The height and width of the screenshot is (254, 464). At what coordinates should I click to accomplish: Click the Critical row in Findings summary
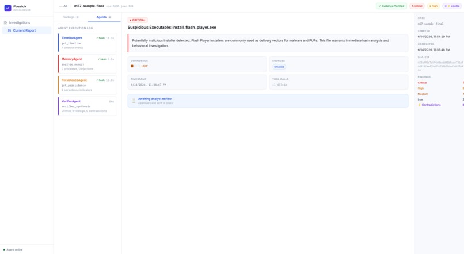pyautogui.click(x=440, y=83)
